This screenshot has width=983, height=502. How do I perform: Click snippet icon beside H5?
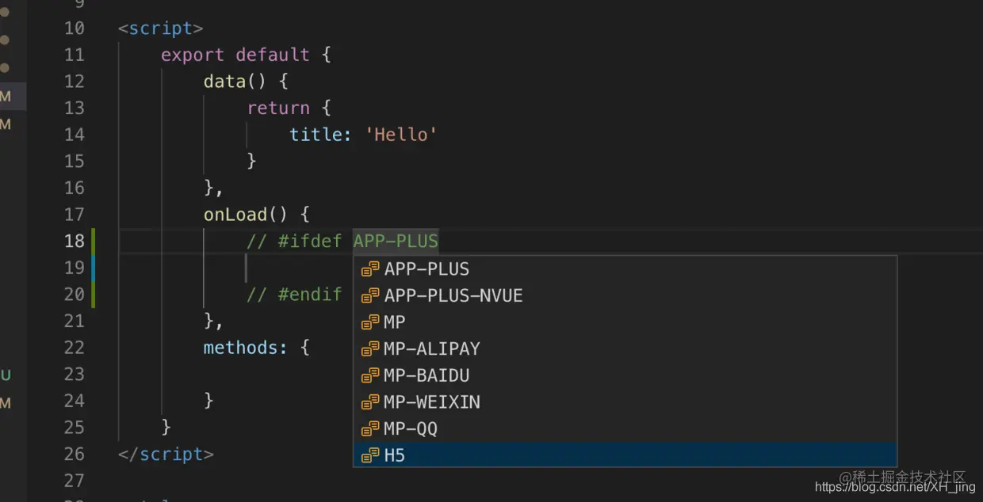click(370, 456)
